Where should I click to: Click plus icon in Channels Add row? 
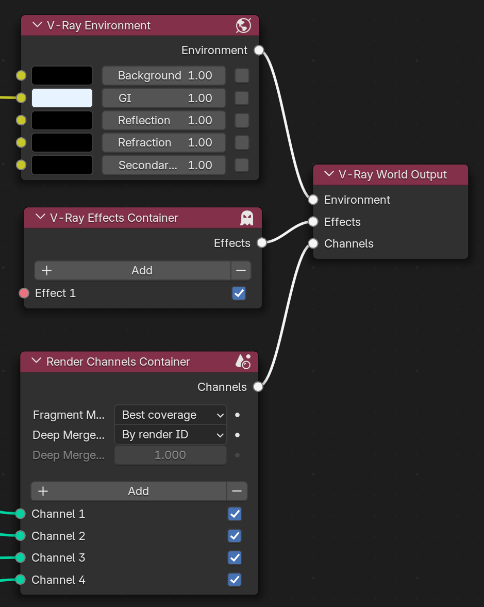point(43,491)
